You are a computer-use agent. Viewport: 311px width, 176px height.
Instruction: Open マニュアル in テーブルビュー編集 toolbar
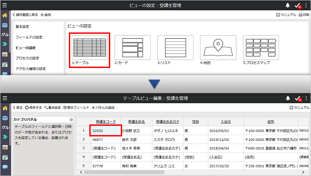tap(299, 108)
